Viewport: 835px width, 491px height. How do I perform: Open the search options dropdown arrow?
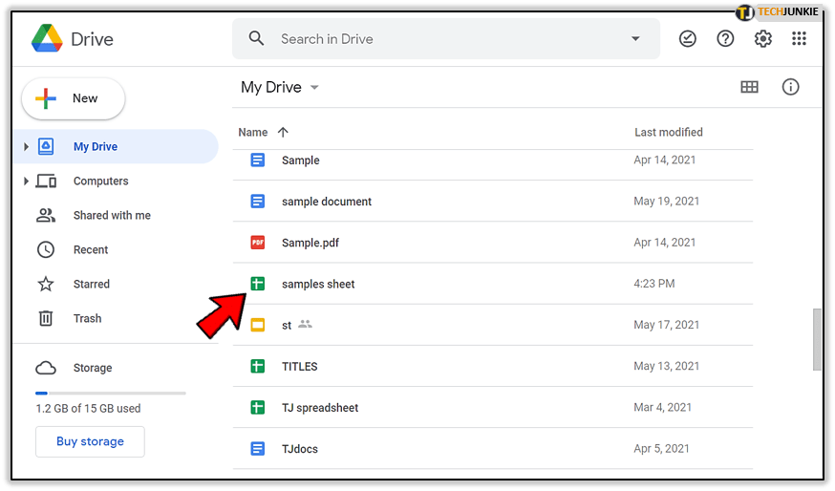pos(635,39)
